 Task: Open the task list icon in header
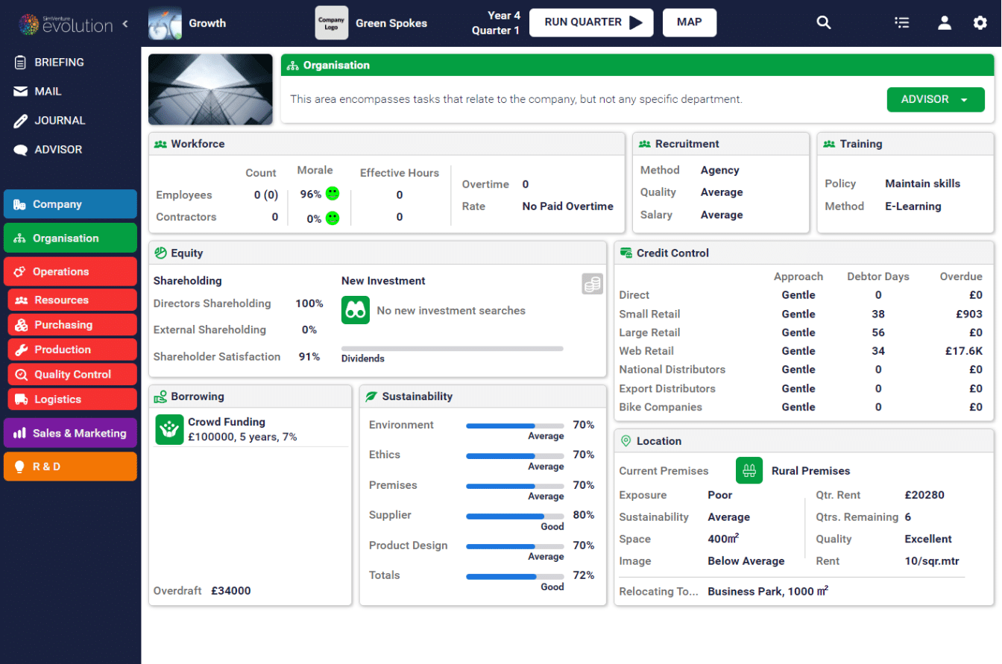(902, 22)
